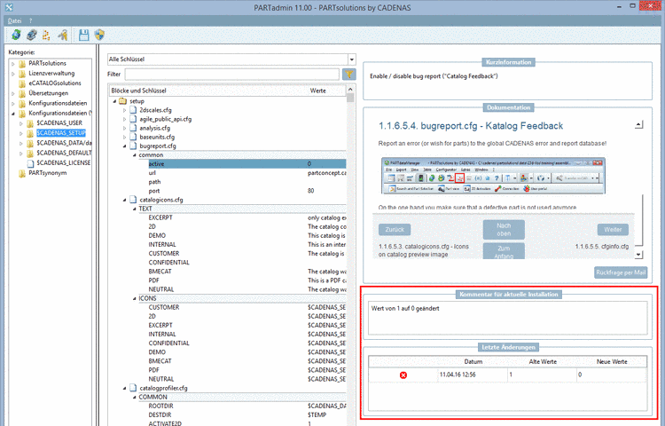Select the EXCERPT key under TEXT
The width and height of the screenshot is (665, 426).
(246, 217)
